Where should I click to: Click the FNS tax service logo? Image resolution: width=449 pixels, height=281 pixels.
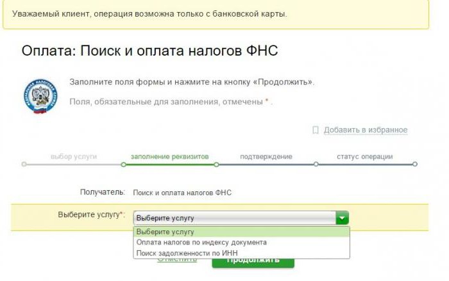pos(40,96)
